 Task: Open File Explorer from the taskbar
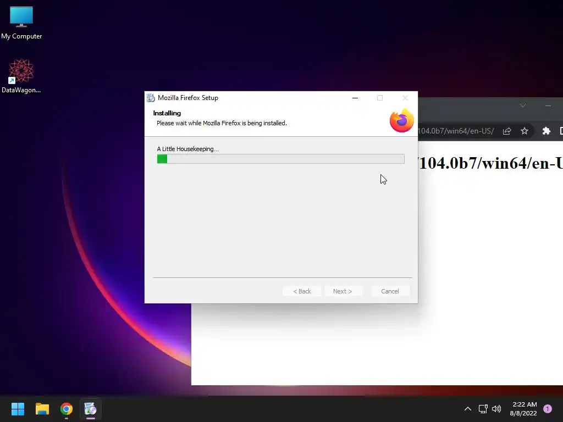(x=42, y=409)
